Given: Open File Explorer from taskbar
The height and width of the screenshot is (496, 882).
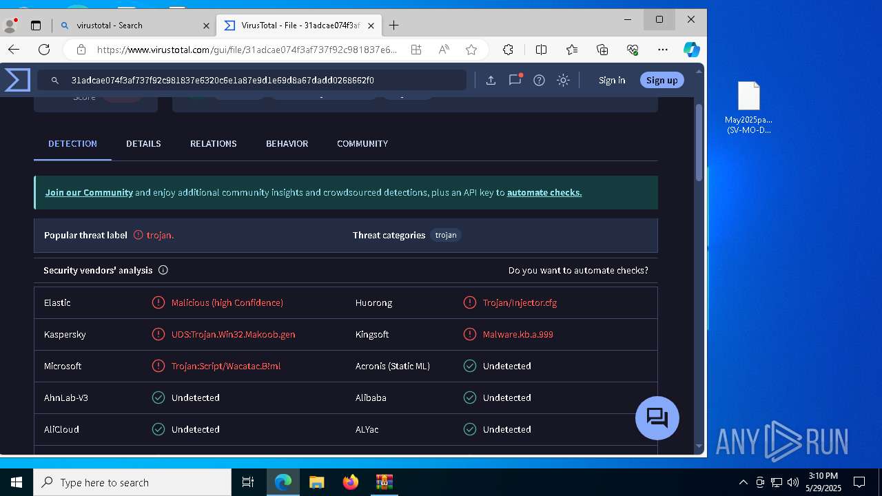Looking at the screenshot, I should [x=316, y=482].
